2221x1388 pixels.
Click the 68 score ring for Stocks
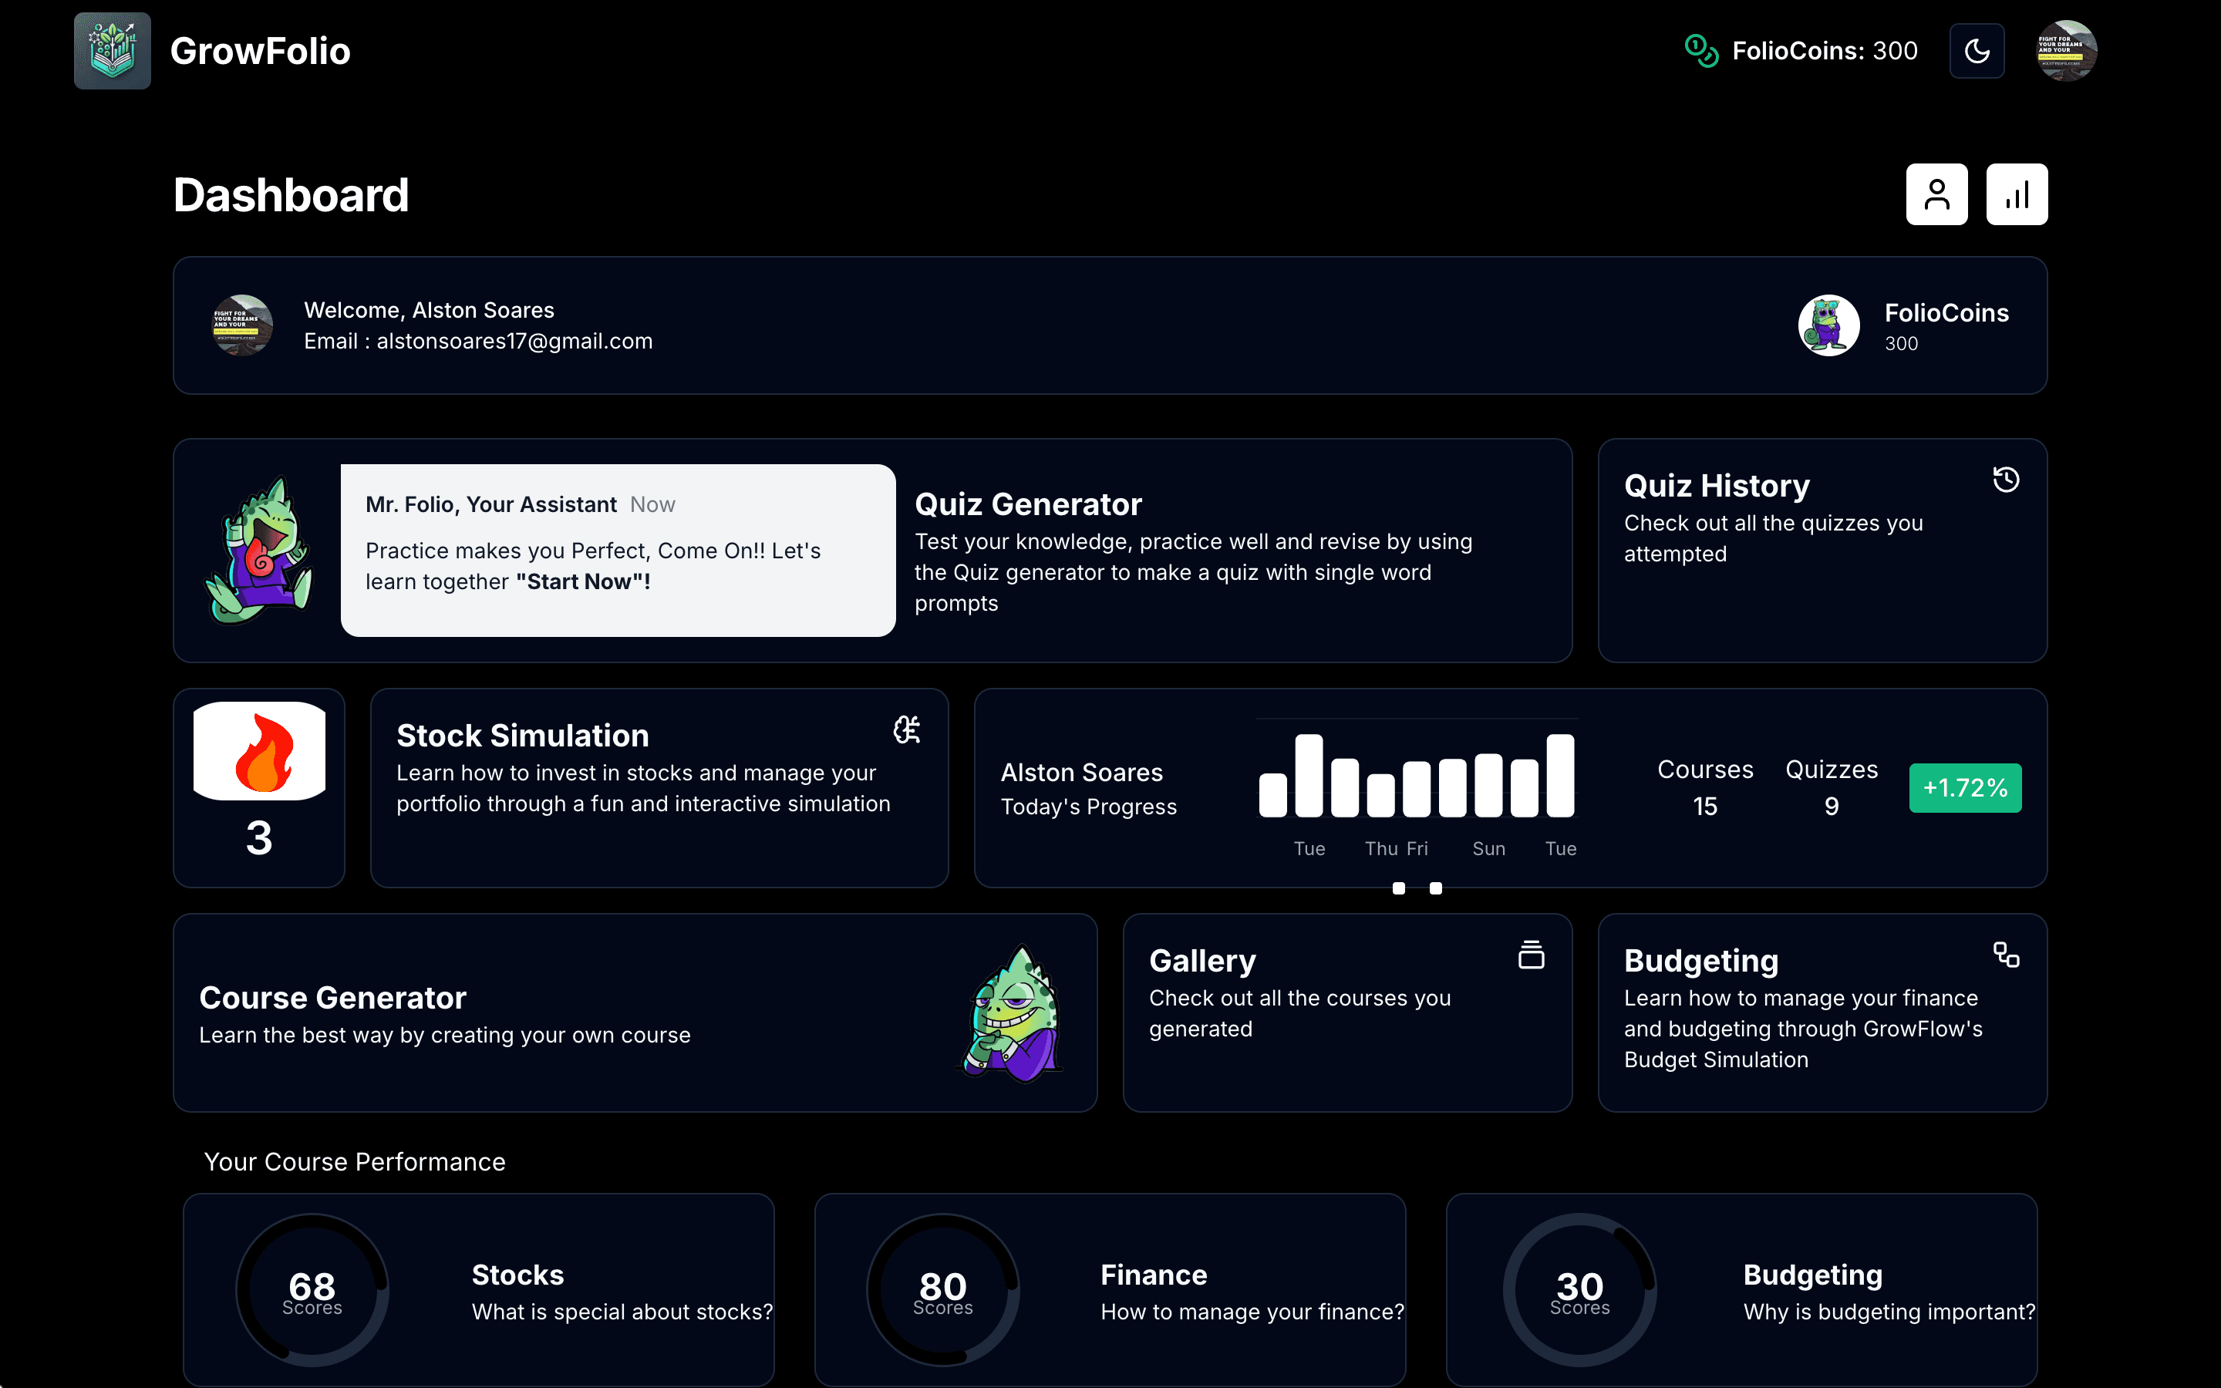click(312, 1289)
